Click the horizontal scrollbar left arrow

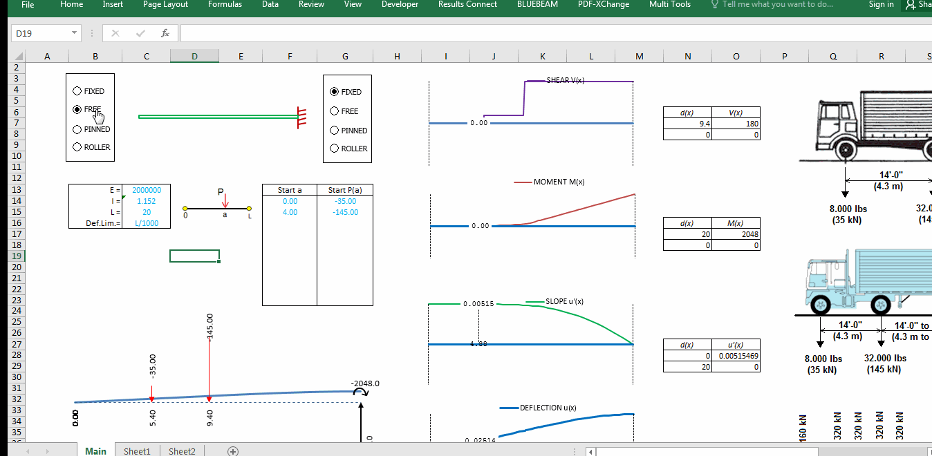590,451
